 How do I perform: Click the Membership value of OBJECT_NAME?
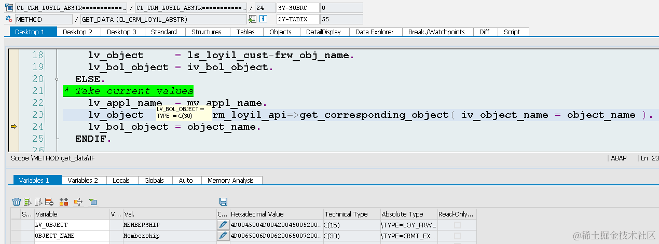pyautogui.click(x=169, y=236)
